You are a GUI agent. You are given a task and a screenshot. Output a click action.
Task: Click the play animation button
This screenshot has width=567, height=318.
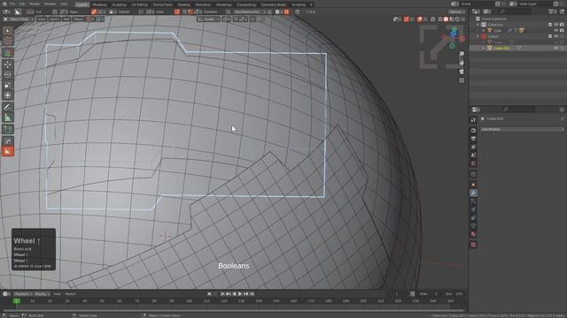(240, 294)
